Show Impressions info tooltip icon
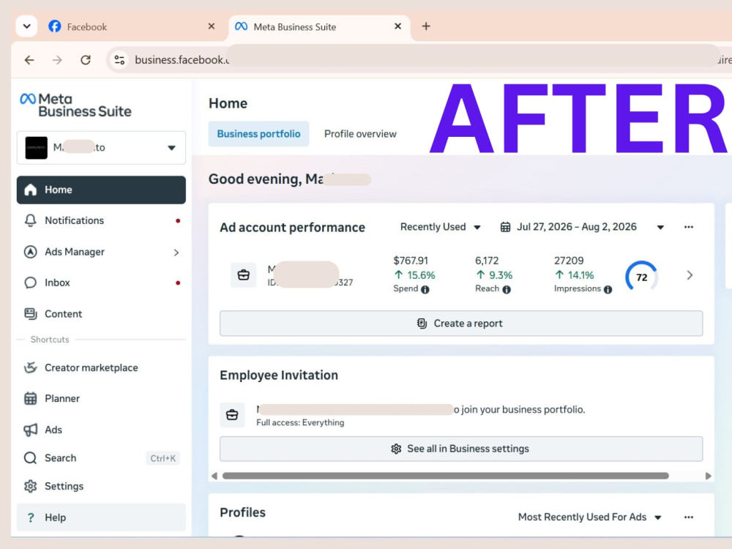Viewport: 732px width, 549px height. 608,289
